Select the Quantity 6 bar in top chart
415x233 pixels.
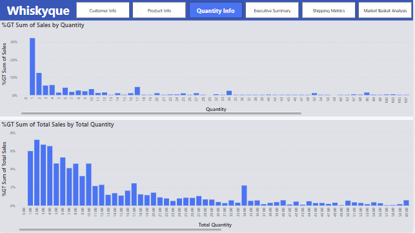pos(65,92)
